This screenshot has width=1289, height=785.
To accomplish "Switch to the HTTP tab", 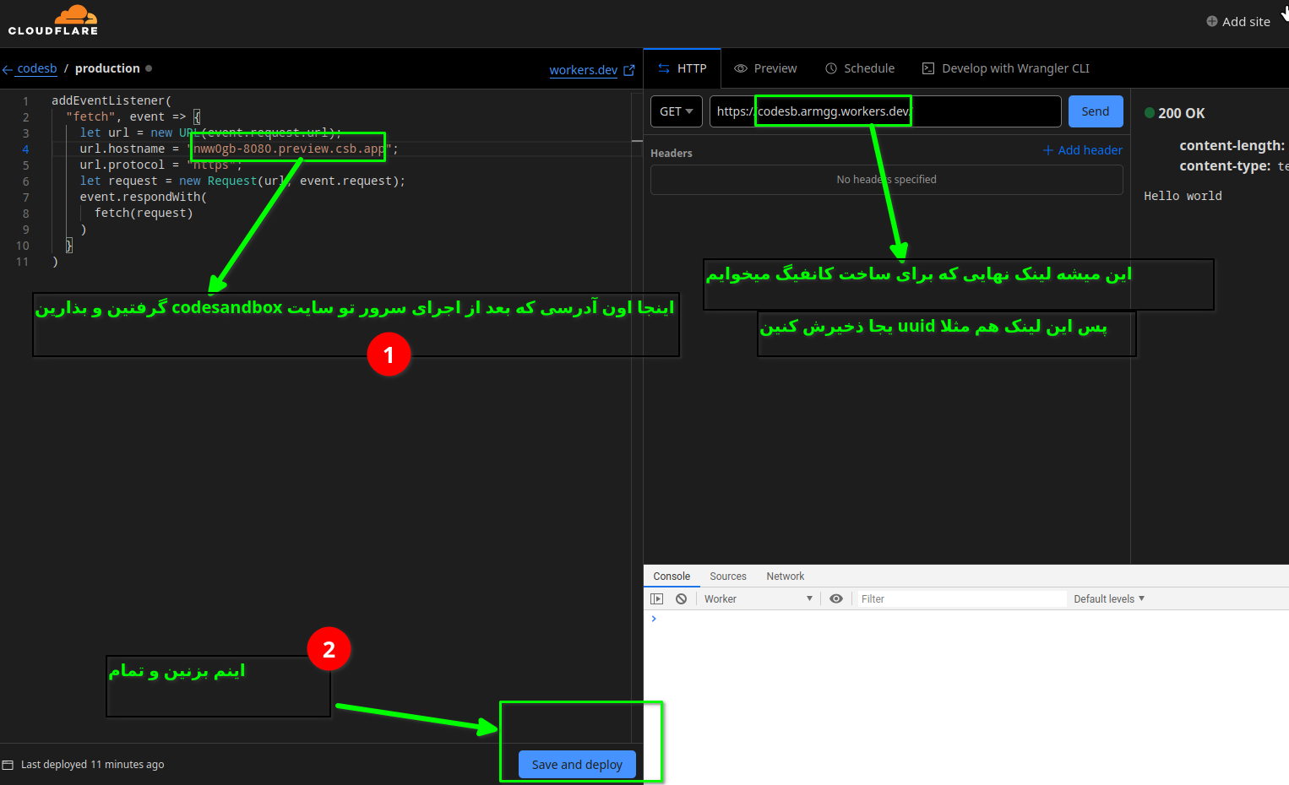I will tap(683, 68).
